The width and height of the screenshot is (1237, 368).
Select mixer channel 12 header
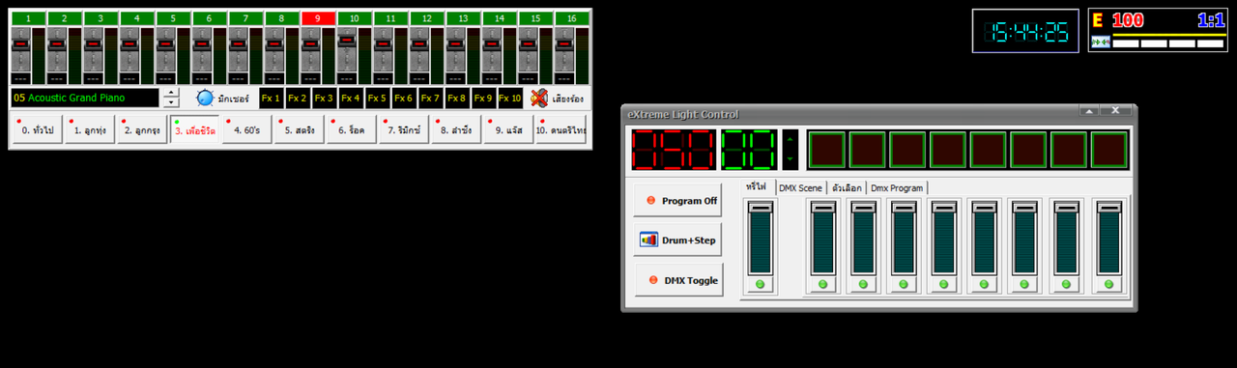(427, 18)
